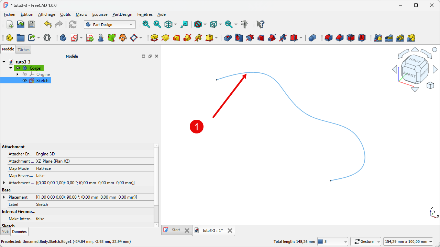Click the Fillet tool icon
The image size is (440, 247).
(x=329, y=38)
